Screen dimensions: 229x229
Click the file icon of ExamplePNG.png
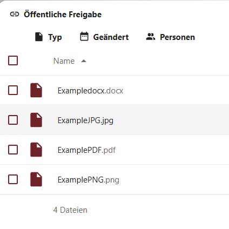(x=36, y=179)
